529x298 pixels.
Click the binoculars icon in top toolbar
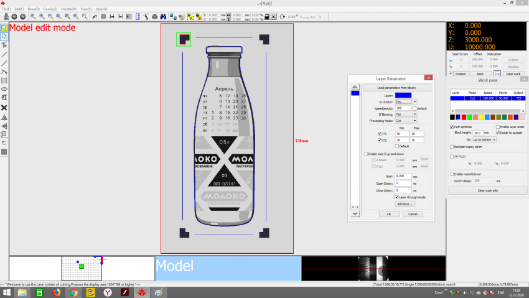163,16
